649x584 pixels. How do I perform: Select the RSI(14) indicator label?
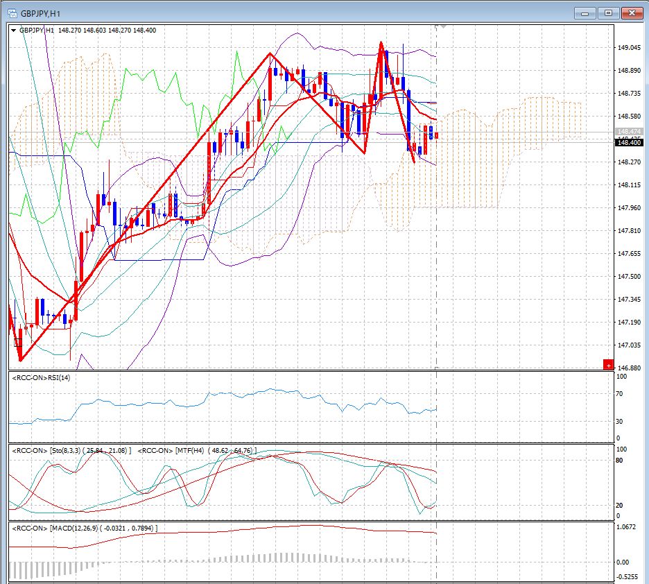(x=42, y=378)
